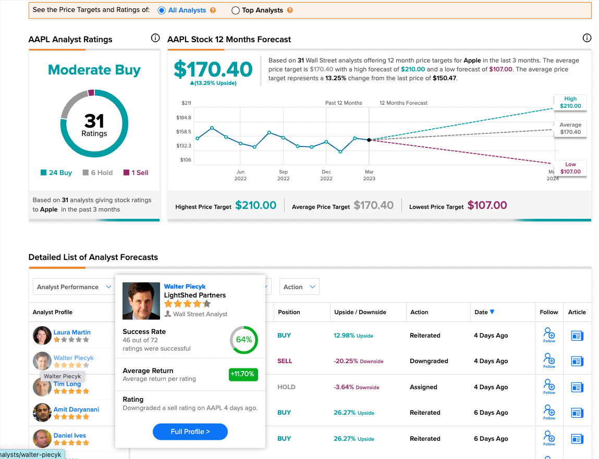Click the Average $170.40 forecast label
599x459 pixels.
tap(570, 128)
